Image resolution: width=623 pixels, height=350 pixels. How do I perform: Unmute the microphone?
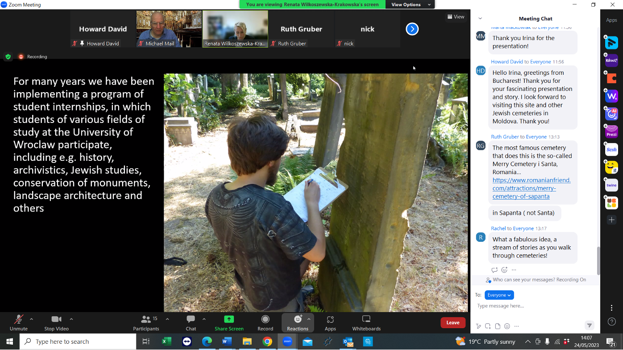coord(18,319)
